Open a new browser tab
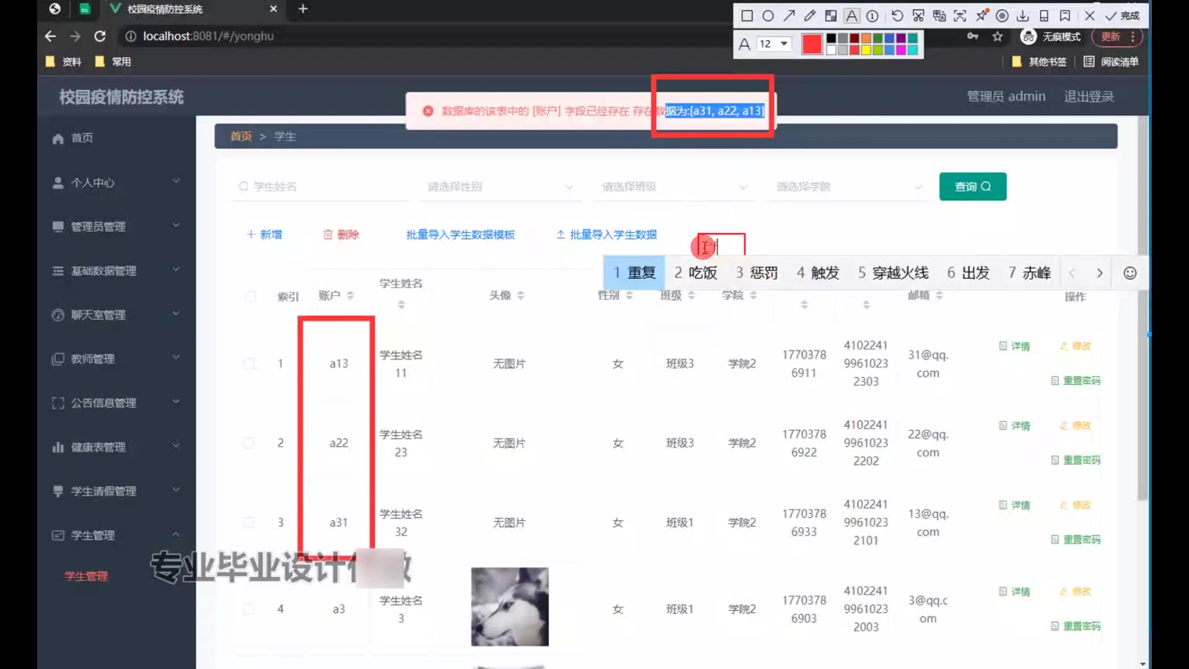 pos(303,9)
